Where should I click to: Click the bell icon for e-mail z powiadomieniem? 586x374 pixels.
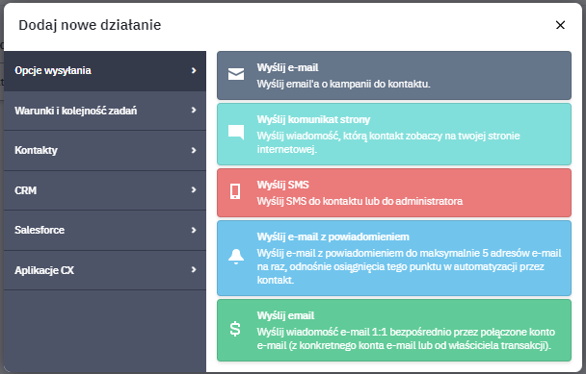click(x=236, y=257)
